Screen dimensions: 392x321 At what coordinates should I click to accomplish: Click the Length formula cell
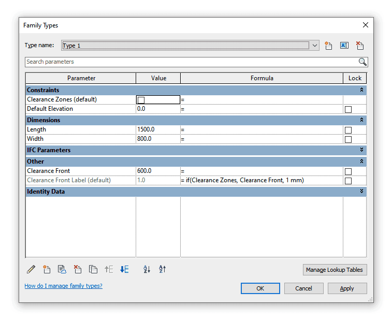[262, 130]
